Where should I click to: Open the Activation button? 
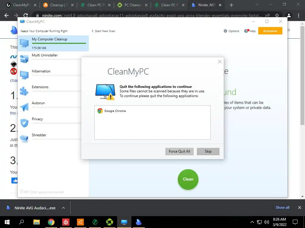[x=270, y=31]
